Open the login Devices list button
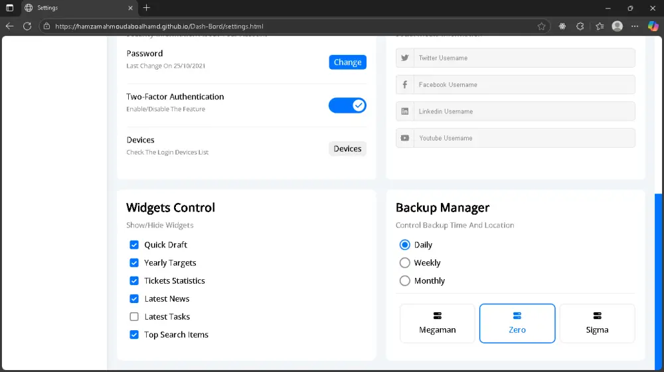664x372 pixels. point(347,149)
